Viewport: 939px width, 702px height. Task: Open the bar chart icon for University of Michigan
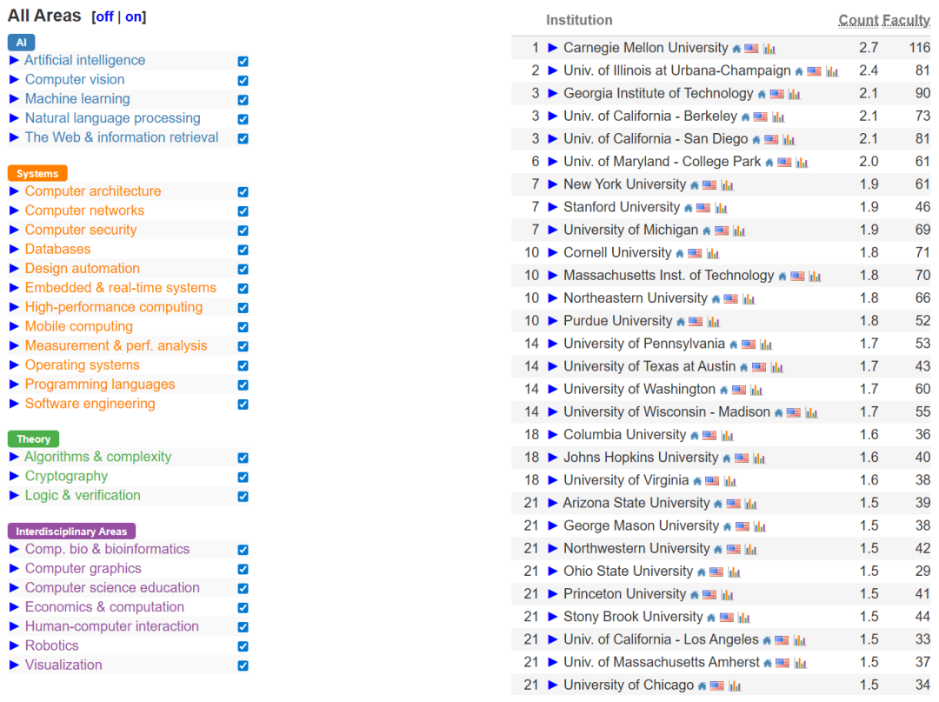click(739, 230)
